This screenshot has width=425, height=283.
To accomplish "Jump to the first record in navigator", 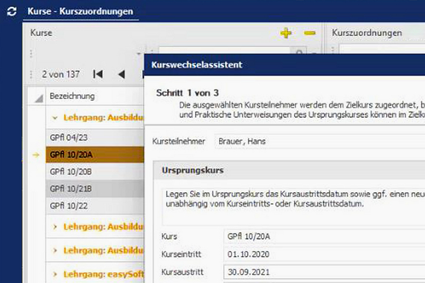I will click(x=98, y=74).
